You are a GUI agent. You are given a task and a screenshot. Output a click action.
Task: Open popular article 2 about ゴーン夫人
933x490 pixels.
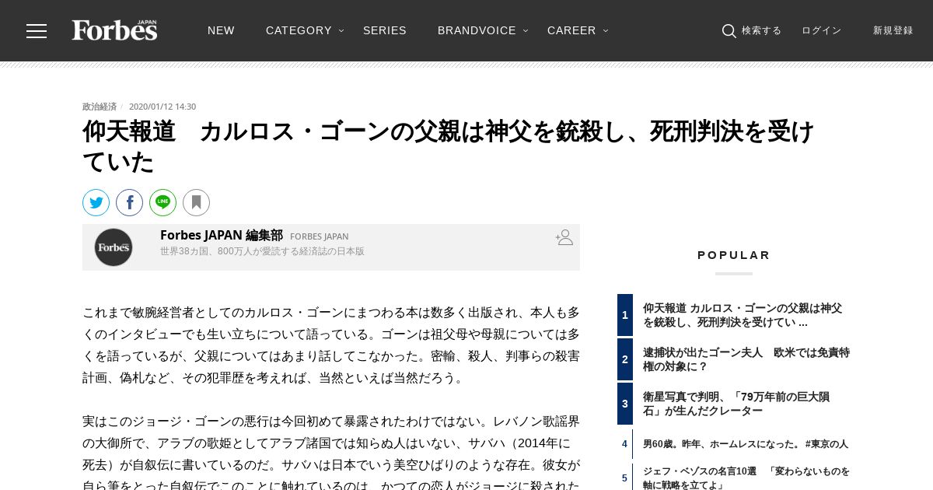(x=746, y=359)
